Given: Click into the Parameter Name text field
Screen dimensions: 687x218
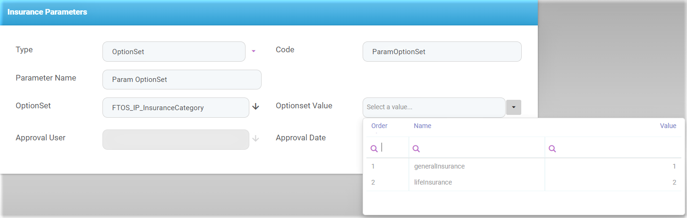Looking at the screenshot, I should [182, 80].
